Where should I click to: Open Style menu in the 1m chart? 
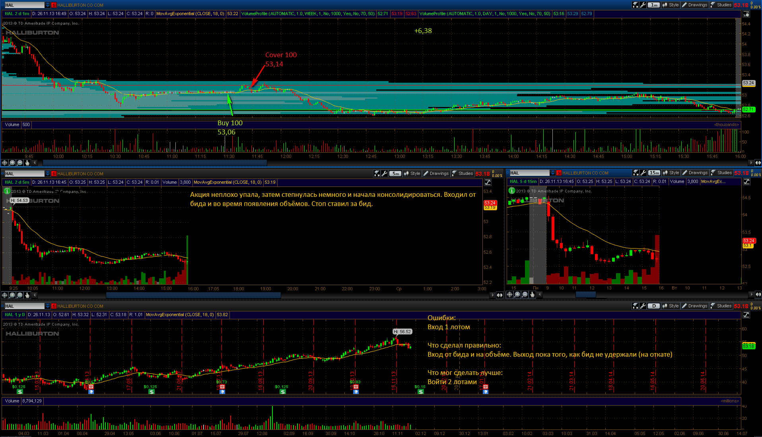[x=671, y=5]
